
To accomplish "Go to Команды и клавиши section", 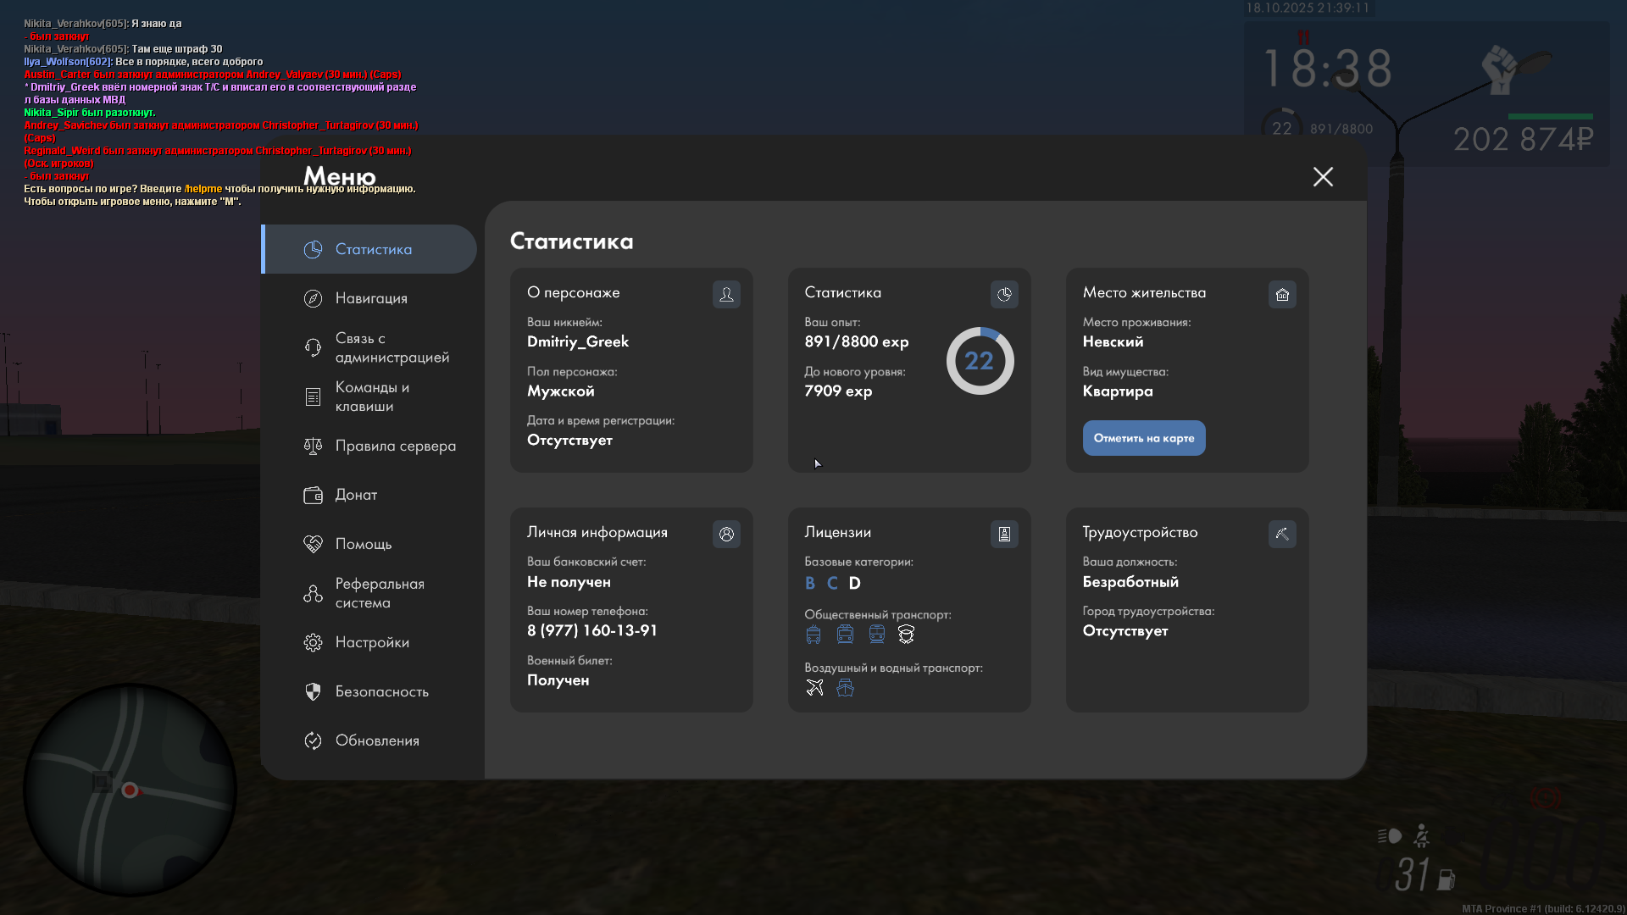I will [370, 396].
